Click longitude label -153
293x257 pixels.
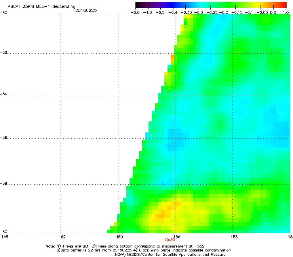[233, 237]
